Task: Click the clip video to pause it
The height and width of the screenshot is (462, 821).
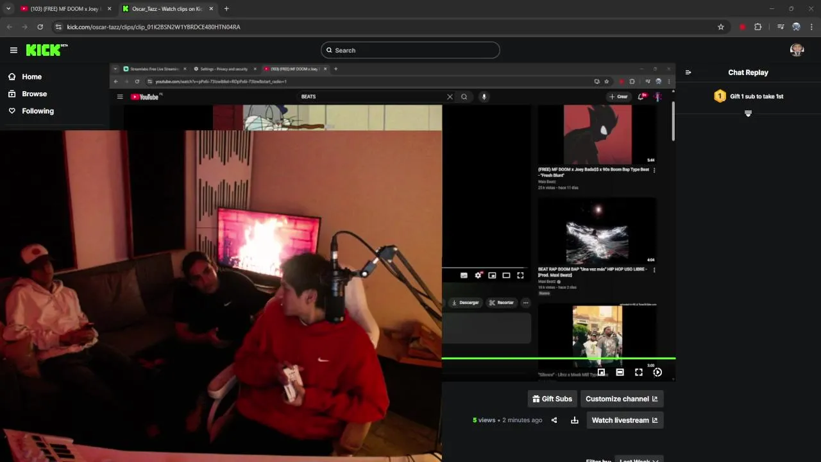Action: 393,221
